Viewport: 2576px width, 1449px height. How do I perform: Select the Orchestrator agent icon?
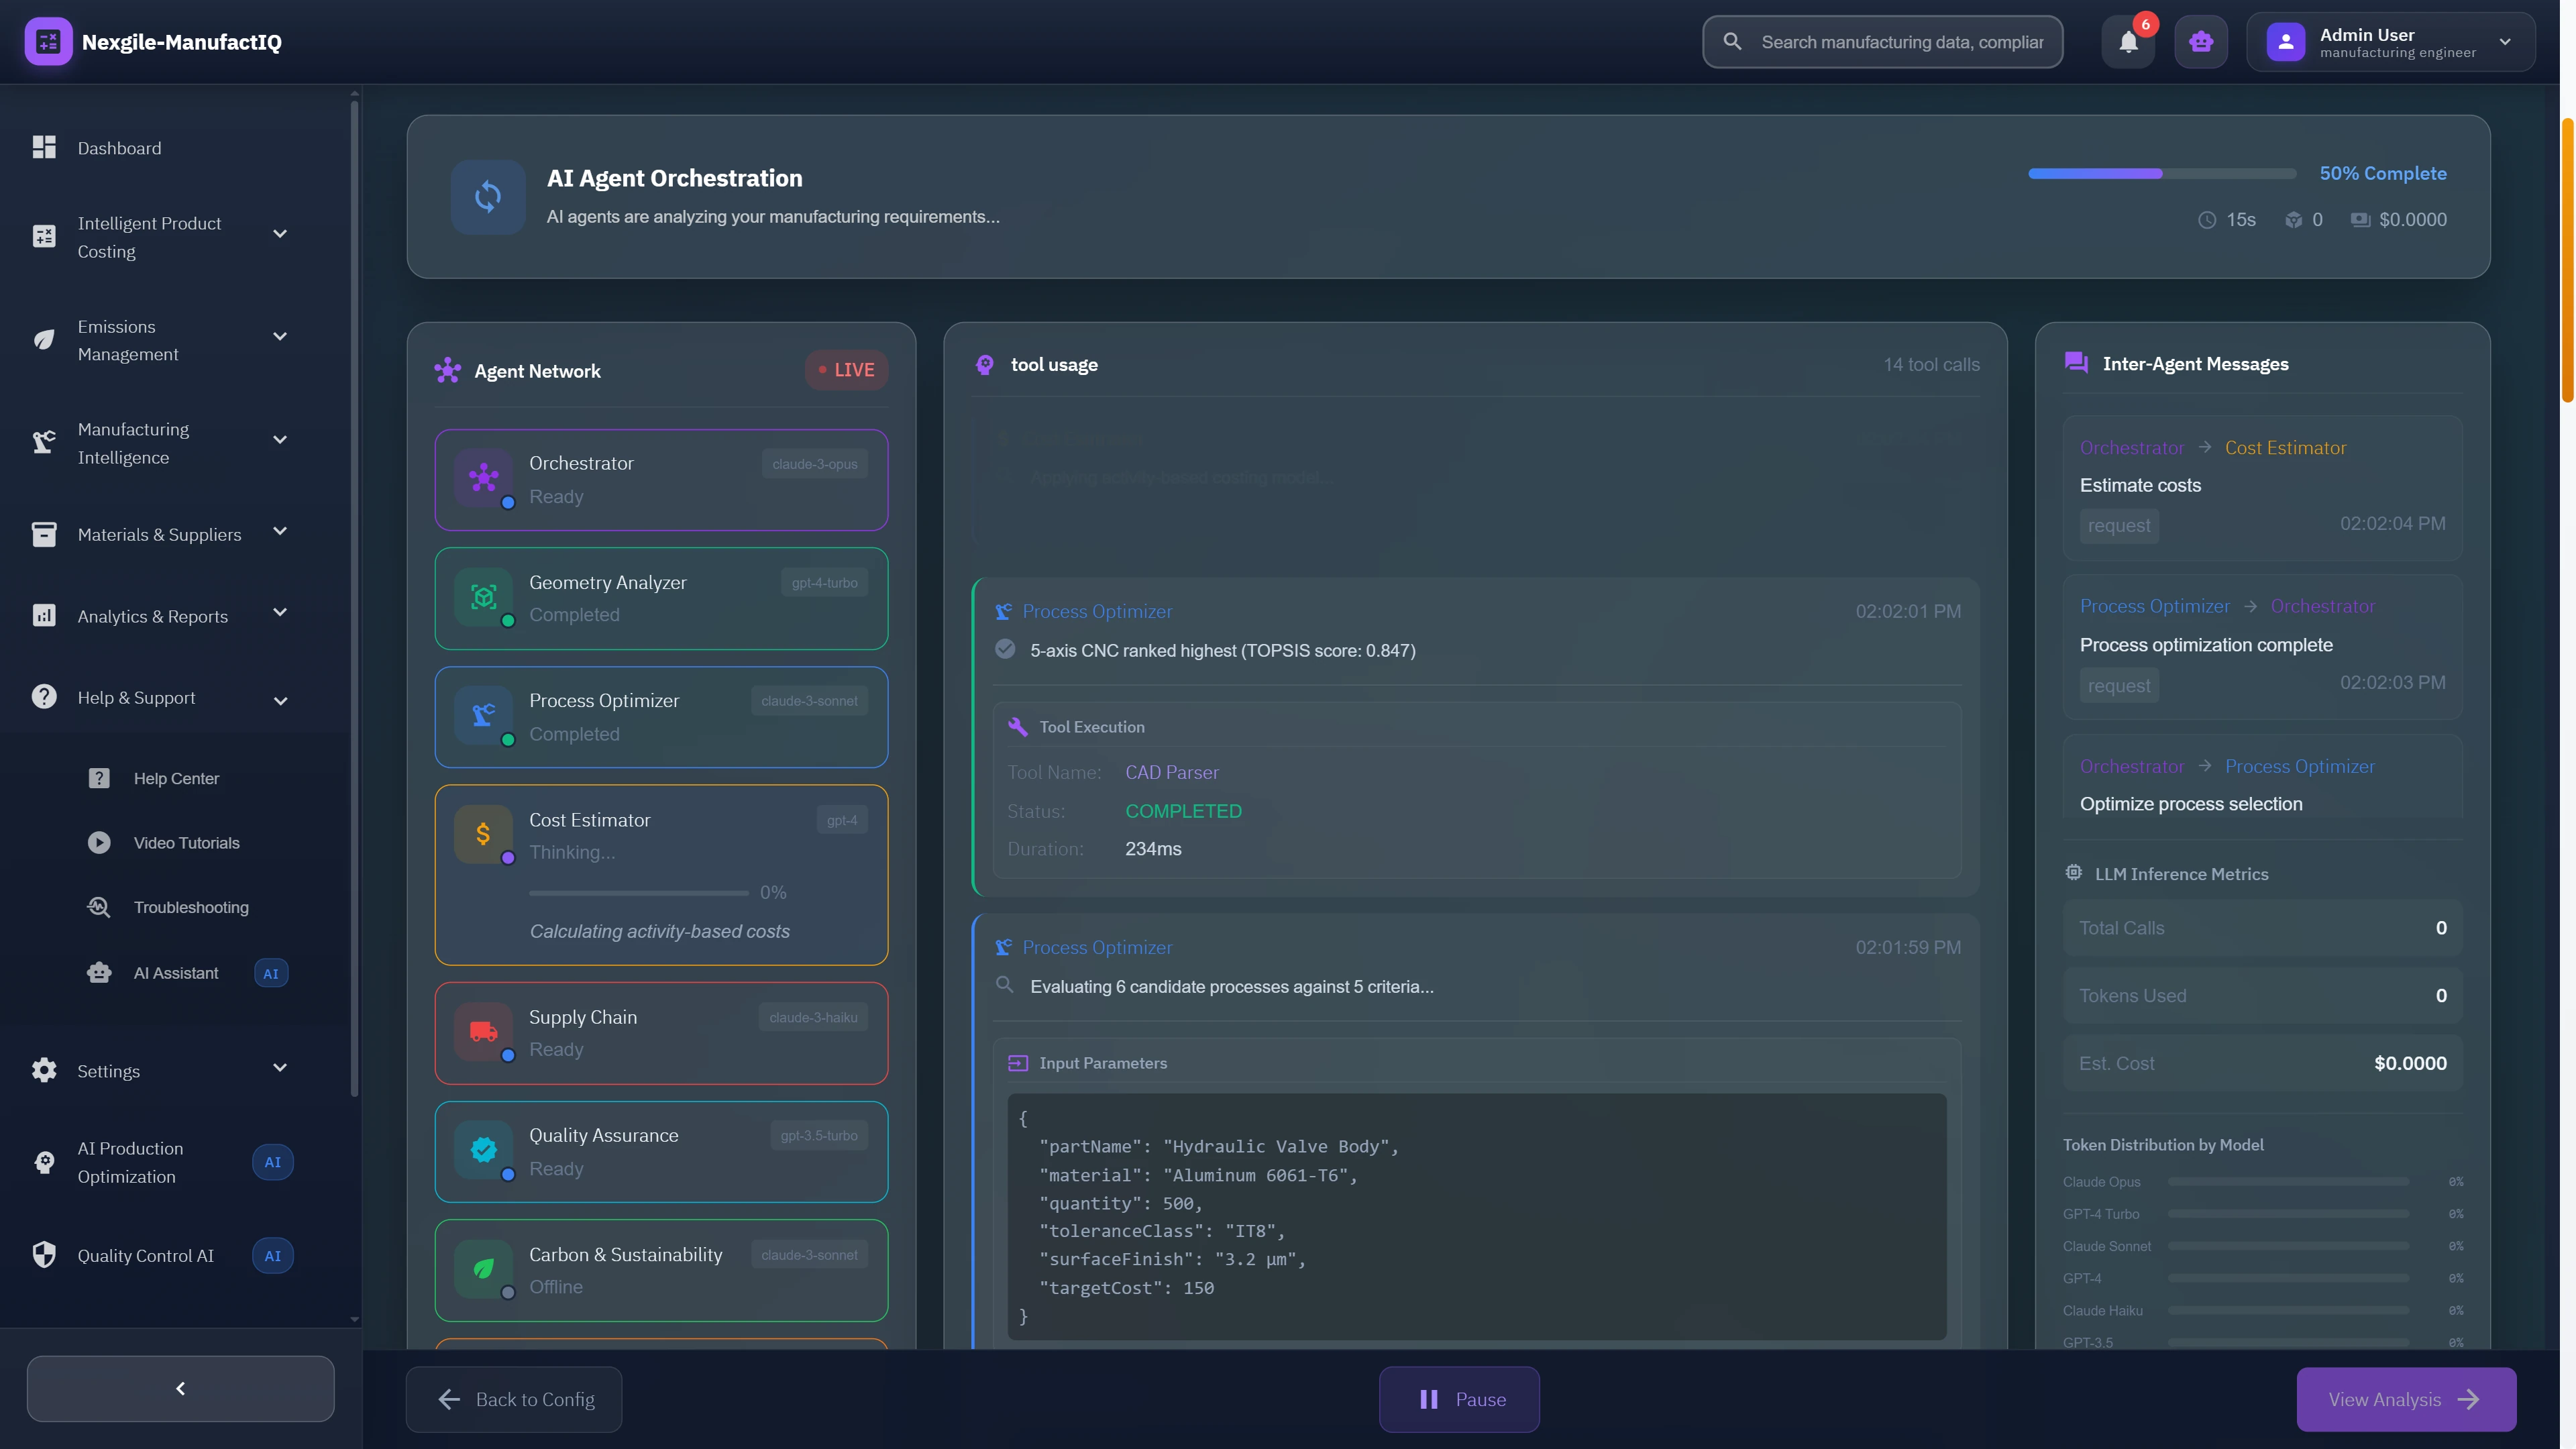(x=483, y=479)
